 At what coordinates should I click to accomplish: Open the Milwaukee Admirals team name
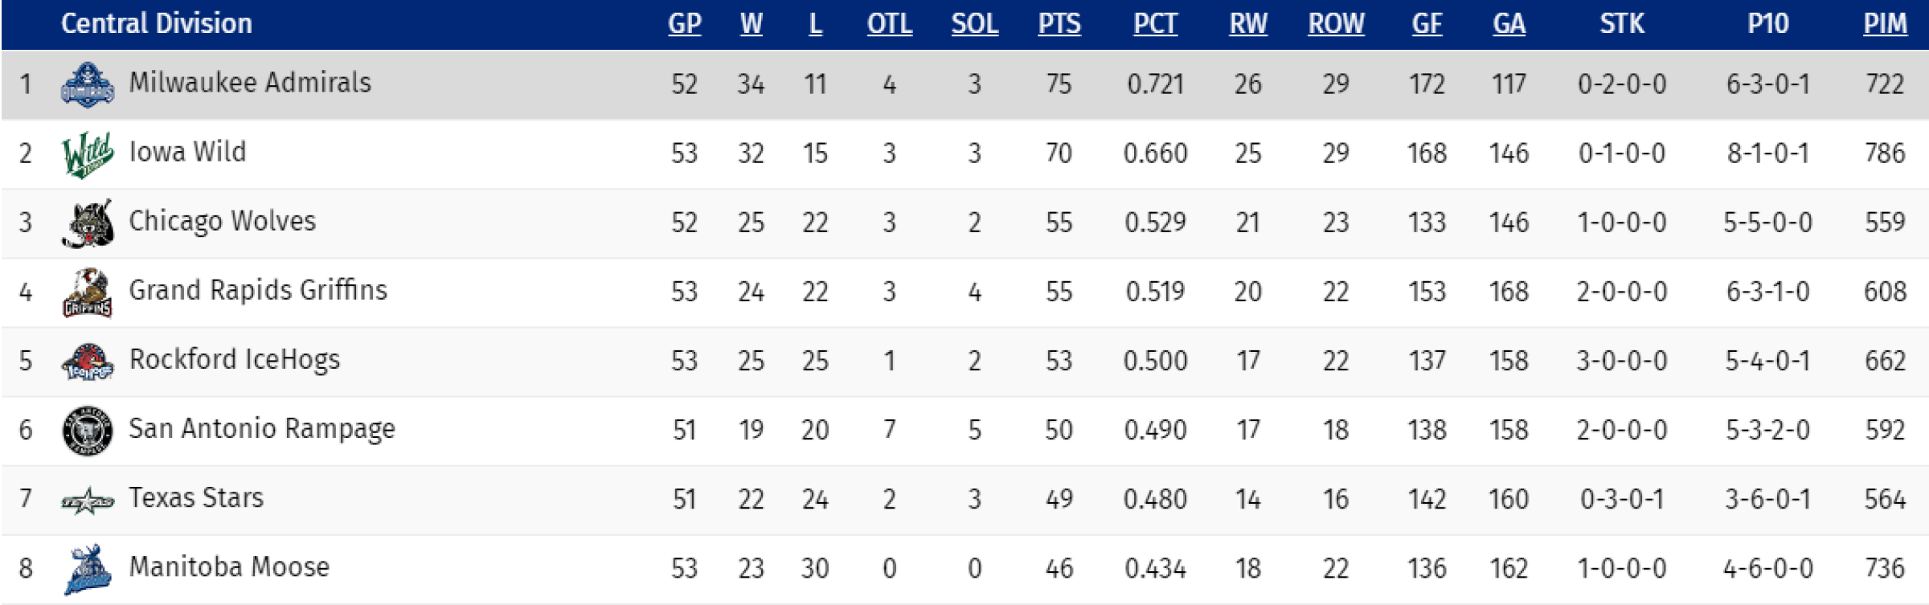[250, 83]
